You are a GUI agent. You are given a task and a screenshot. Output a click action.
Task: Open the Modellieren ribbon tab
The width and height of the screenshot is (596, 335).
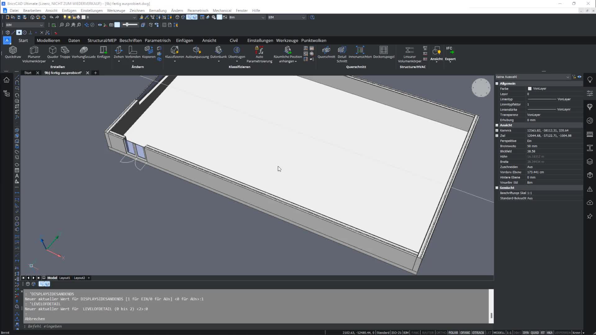coord(48,40)
